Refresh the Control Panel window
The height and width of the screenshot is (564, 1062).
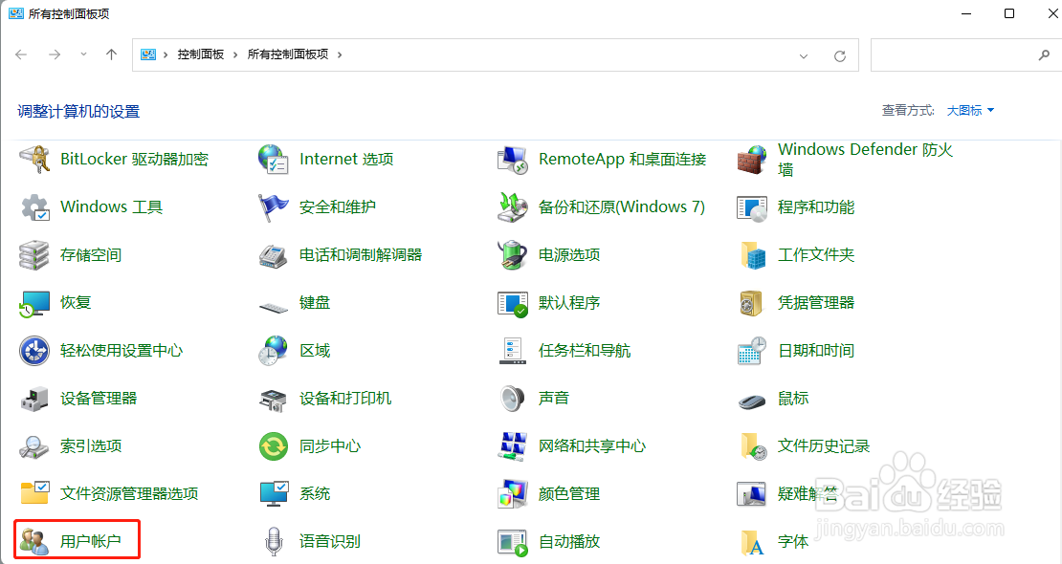(839, 54)
